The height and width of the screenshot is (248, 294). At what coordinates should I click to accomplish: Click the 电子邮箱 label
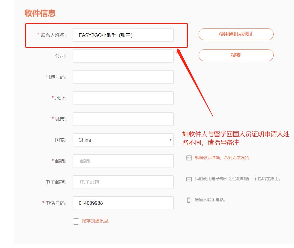[56, 182]
